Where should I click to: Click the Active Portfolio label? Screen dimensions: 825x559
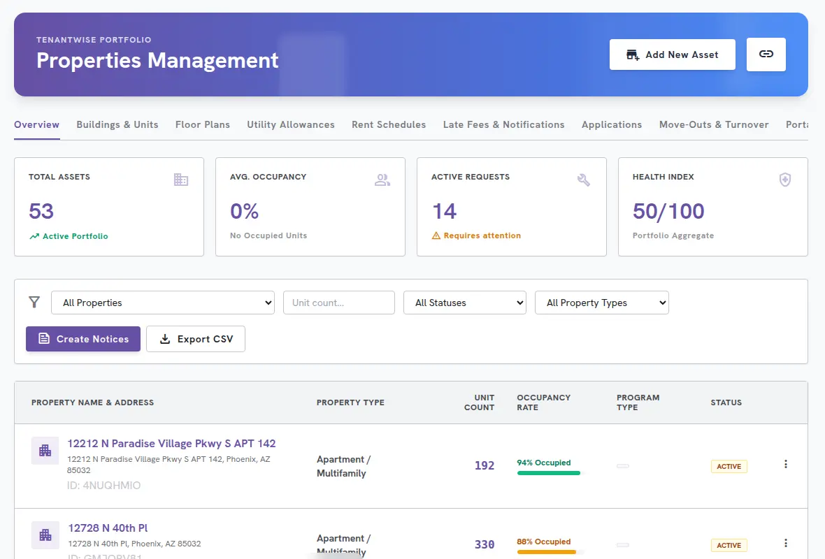tap(76, 236)
